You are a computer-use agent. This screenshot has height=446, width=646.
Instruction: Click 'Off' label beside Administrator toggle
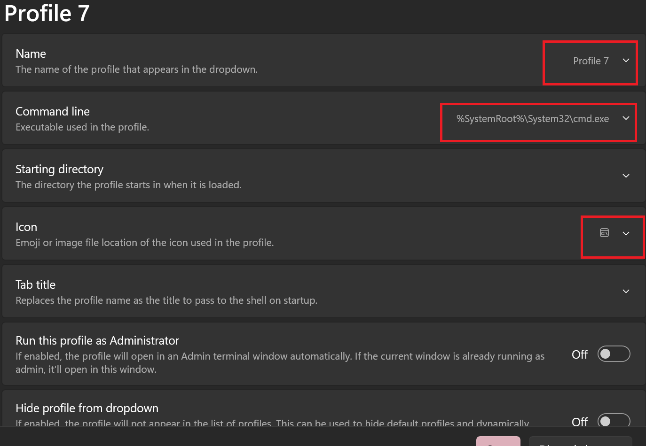point(579,354)
